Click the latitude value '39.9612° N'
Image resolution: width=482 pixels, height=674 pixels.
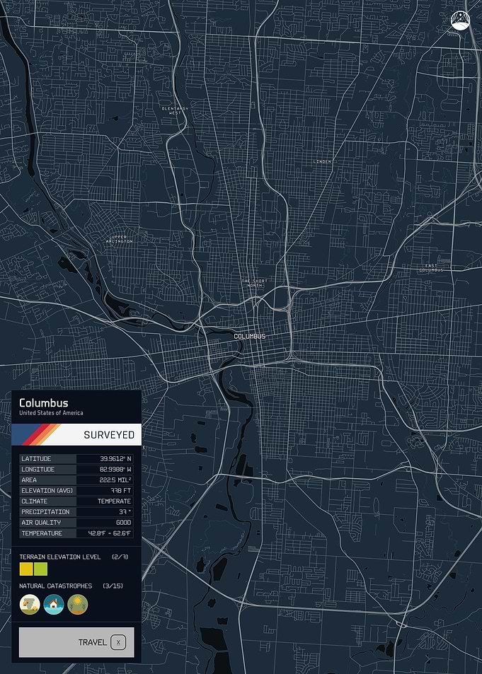coord(115,459)
